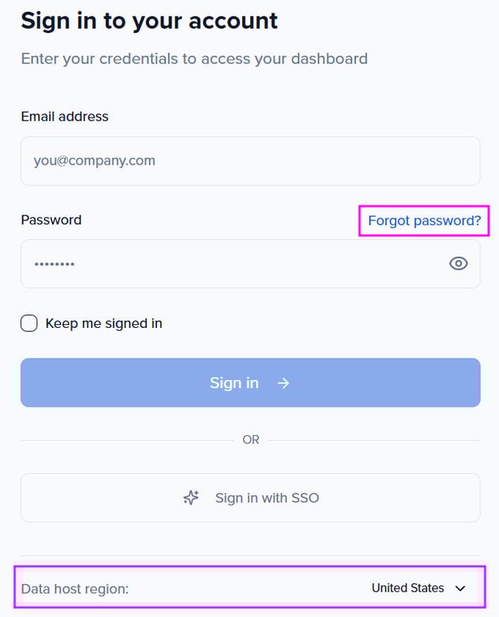The height and width of the screenshot is (617, 499).
Task: Focus the Email address input field
Action: tap(250, 161)
